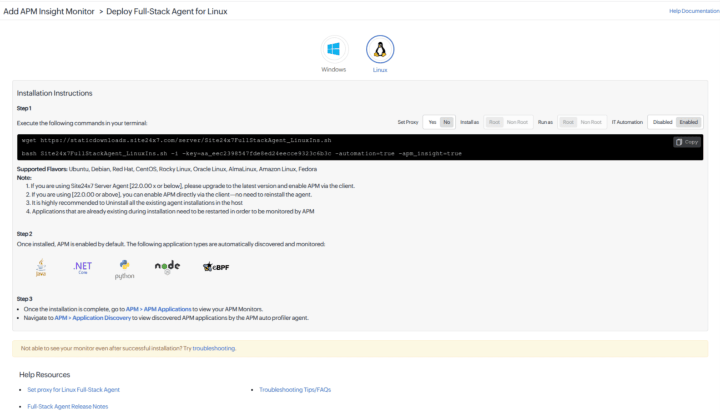Click the Installation Instructions heading

[x=55, y=93]
